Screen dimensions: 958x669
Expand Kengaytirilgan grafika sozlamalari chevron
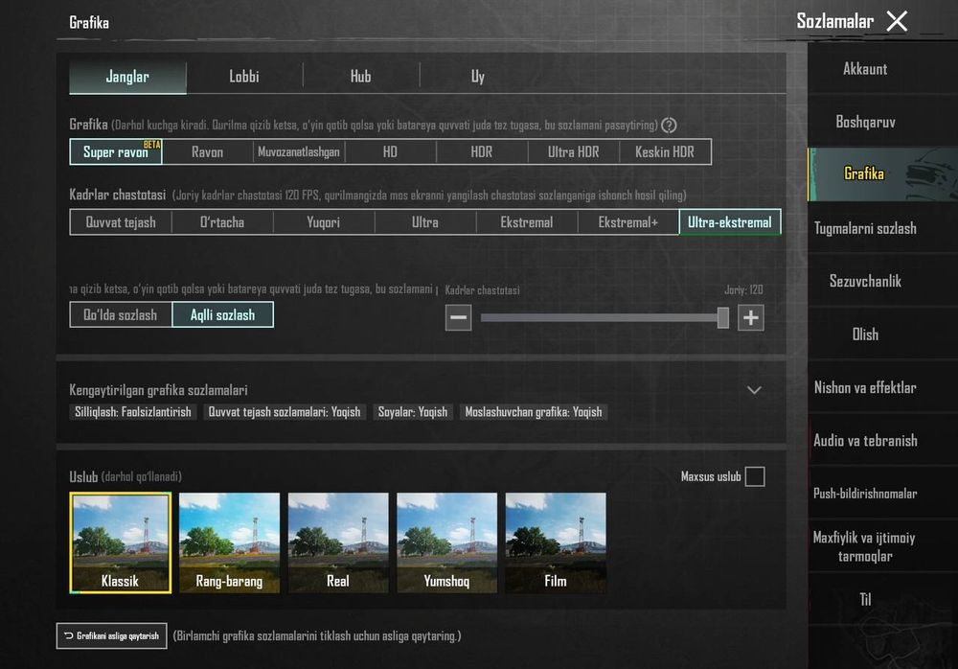click(x=754, y=390)
